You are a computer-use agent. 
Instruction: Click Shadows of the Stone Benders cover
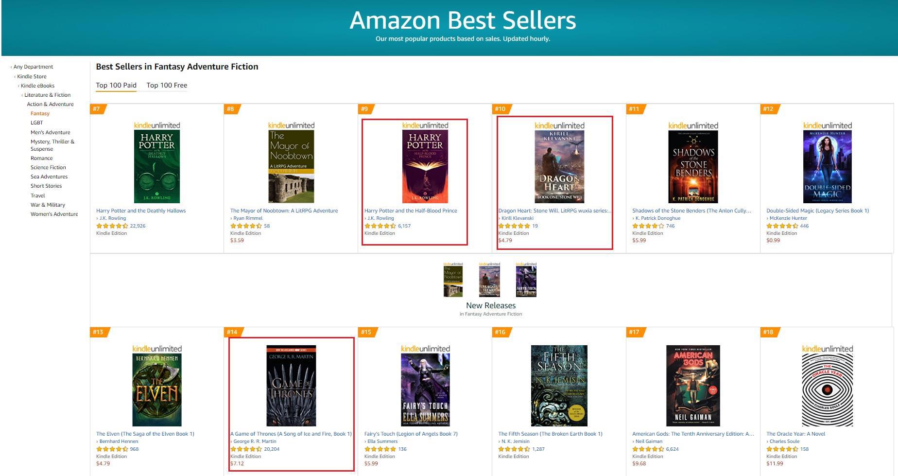point(693,166)
